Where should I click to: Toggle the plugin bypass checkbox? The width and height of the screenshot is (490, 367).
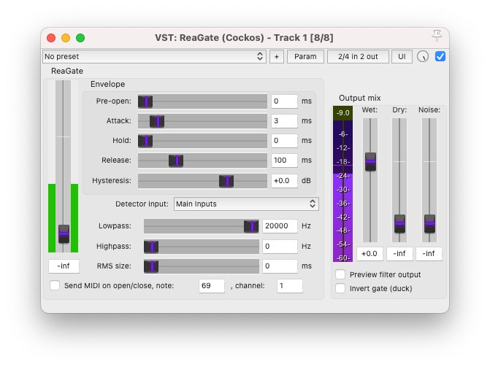[440, 56]
